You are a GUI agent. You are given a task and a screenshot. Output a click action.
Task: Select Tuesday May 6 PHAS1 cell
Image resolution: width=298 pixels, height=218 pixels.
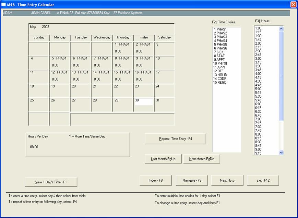point(81,63)
